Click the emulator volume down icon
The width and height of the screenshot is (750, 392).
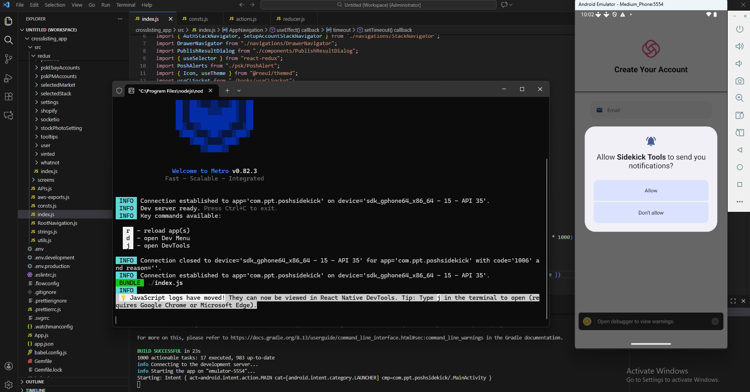739,64
